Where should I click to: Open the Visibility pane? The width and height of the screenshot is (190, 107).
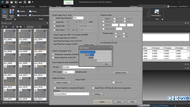21,11
